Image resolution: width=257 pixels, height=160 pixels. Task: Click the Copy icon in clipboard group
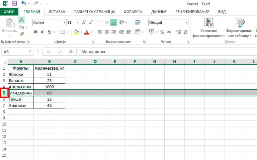(x=21, y=27)
